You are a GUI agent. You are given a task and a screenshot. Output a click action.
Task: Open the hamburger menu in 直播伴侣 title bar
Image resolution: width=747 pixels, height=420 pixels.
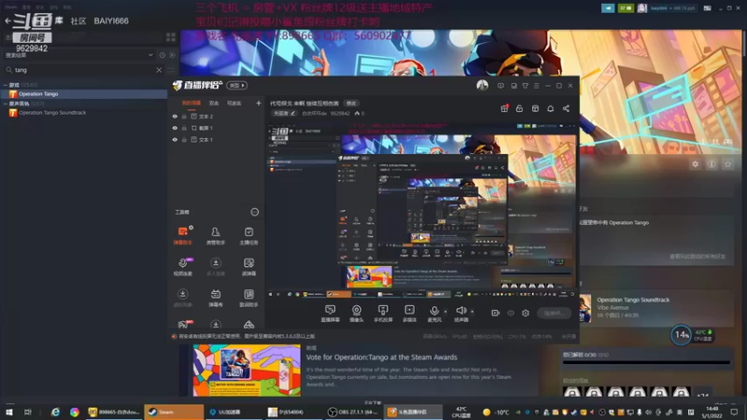[536, 86]
